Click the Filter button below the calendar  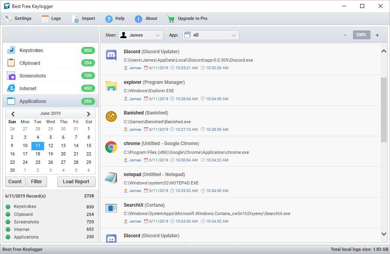tap(37, 181)
